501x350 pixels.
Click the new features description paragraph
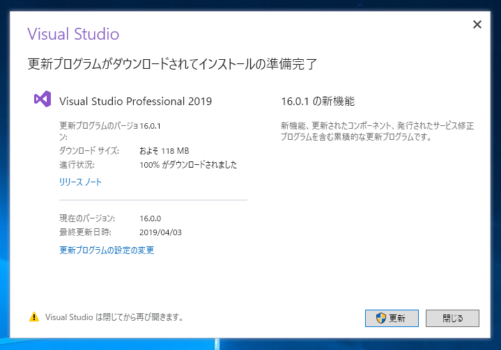(x=378, y=131)
